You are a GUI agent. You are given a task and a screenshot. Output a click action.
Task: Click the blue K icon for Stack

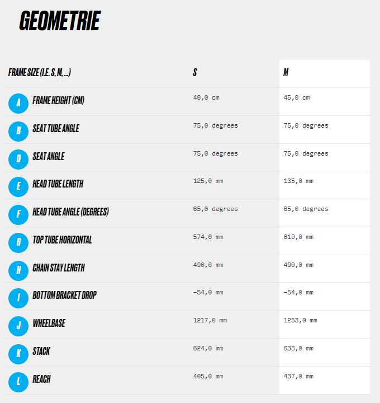point(18,354)
